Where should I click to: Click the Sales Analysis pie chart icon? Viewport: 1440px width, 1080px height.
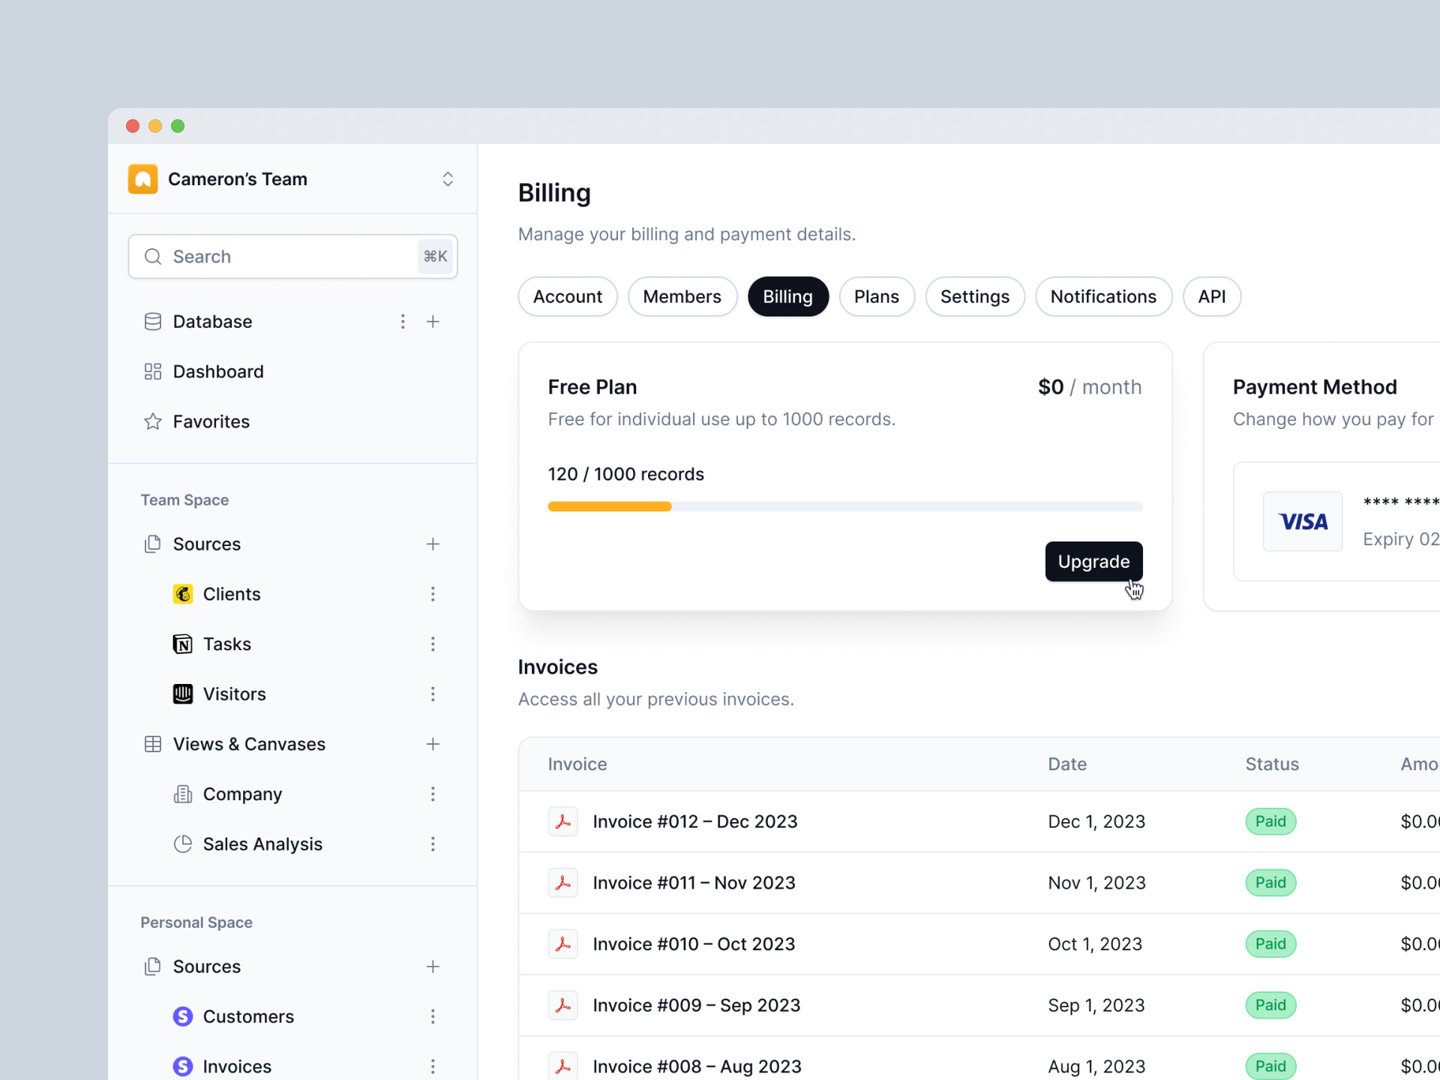point(183,844)
